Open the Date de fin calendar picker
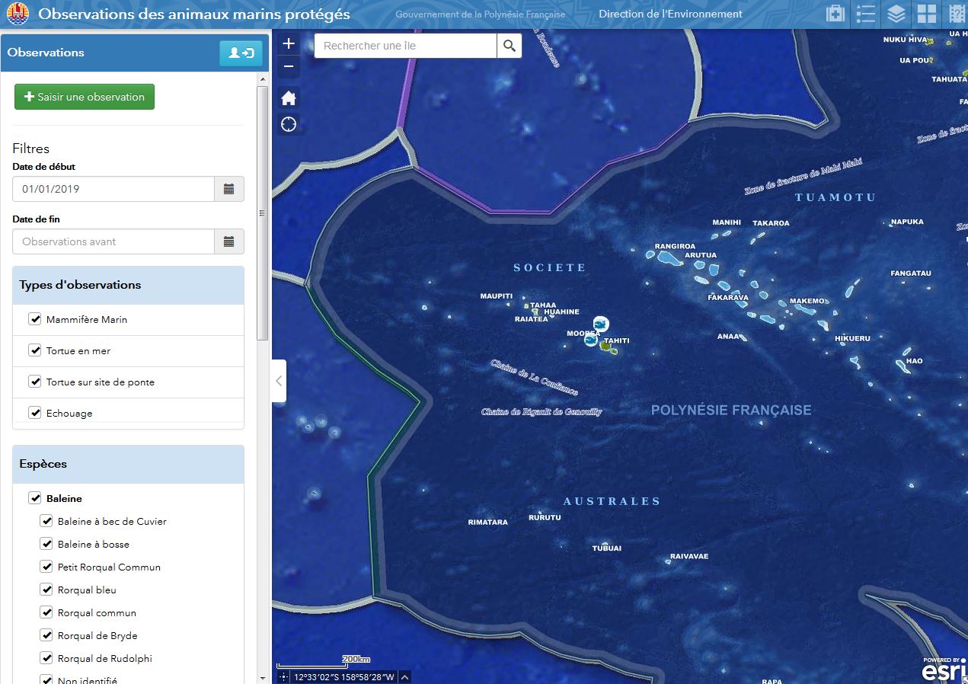Image resolution: width=968 pixels, height=684 pixels. (x=228, y=241)
